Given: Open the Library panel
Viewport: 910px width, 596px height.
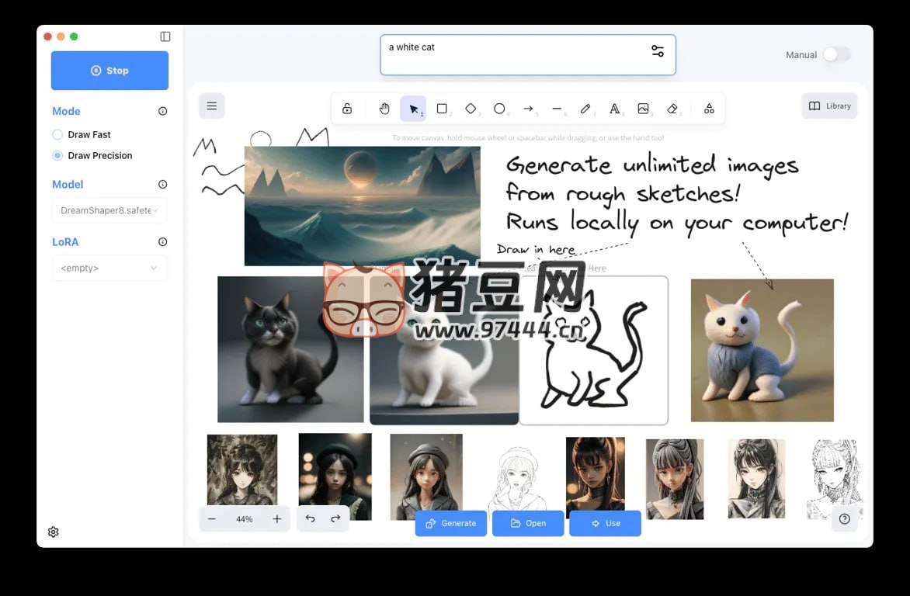Looking at the screenshot, I should tap(830, 106).
